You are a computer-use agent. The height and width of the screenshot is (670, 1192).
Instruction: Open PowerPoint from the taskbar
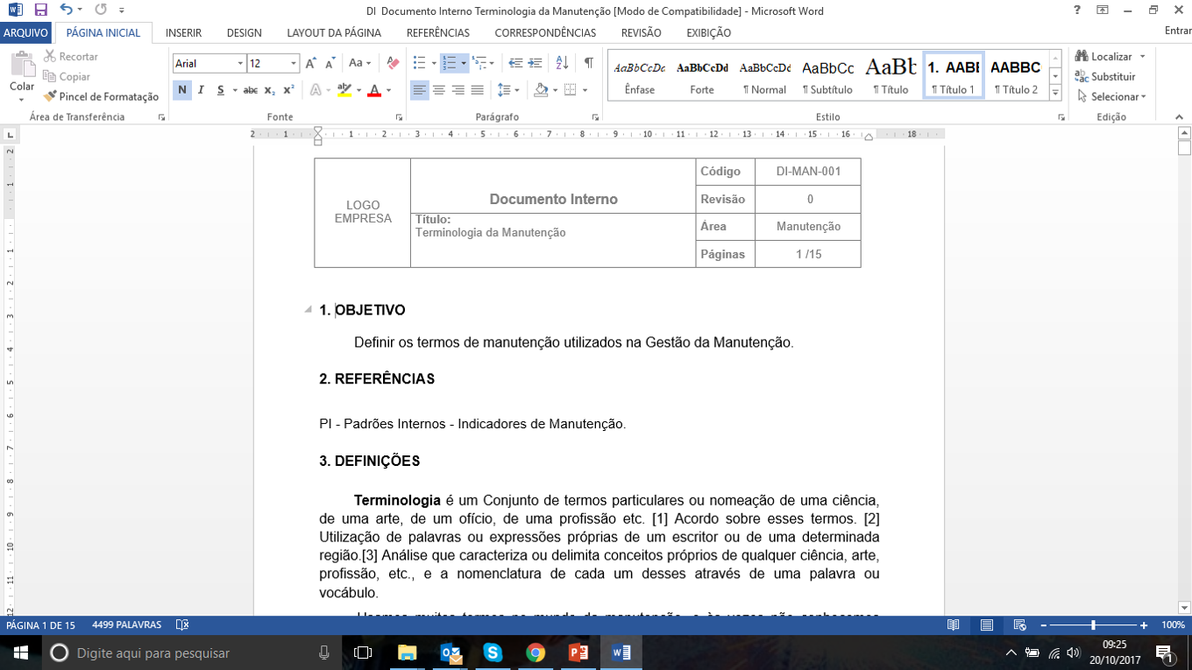pos(578,652)
